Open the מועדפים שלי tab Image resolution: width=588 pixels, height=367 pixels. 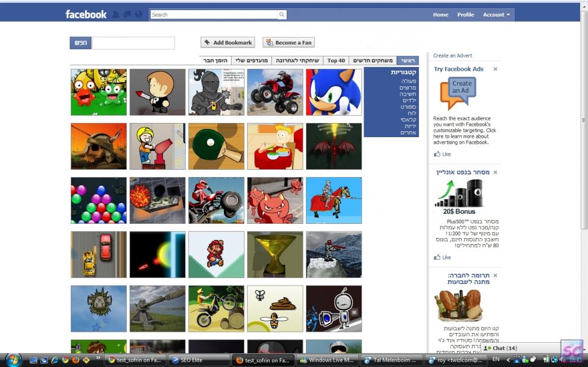point(252,61)
